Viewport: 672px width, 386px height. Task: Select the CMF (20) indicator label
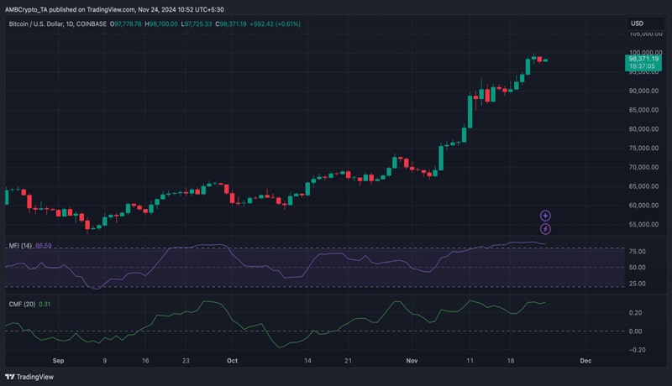22,305
